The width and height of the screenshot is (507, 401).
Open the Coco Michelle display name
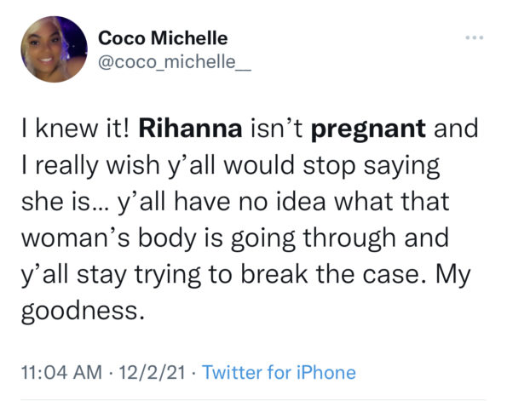(x=163, y=38)
